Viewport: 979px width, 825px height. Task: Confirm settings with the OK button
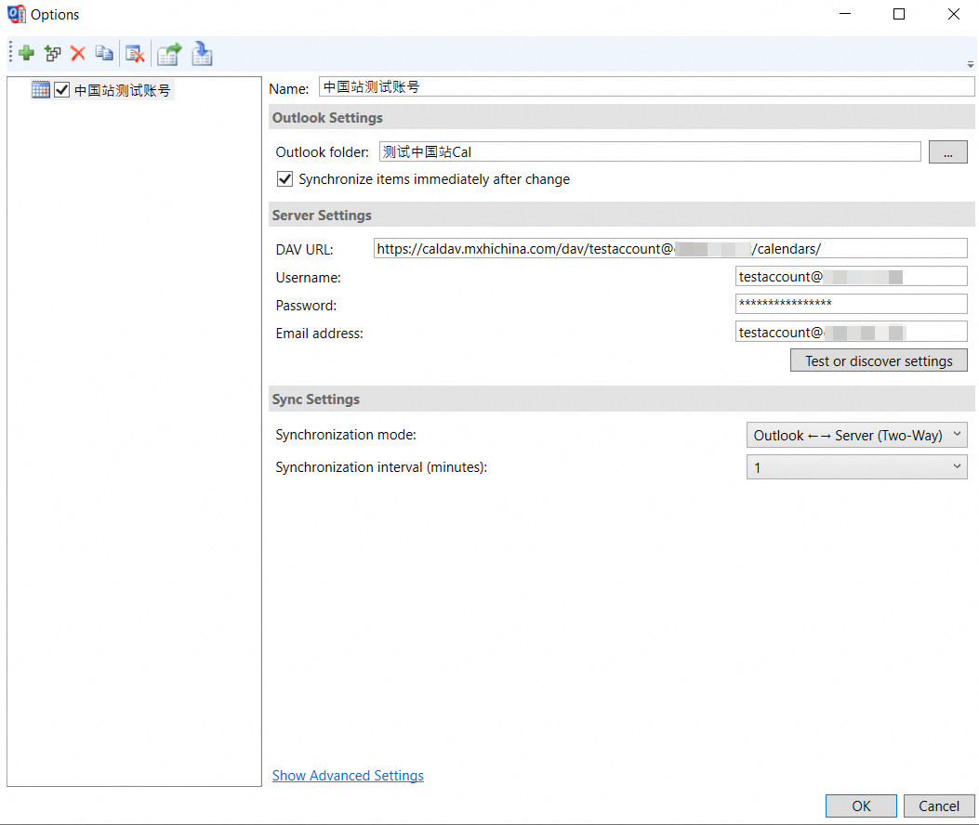point(861,805)
